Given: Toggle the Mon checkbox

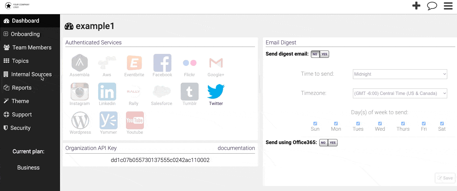Looking at the screenshot, I should point(336,123).
